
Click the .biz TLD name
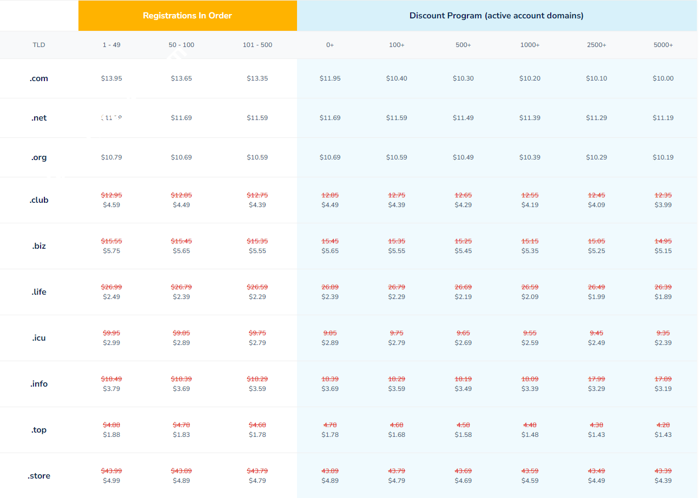click(x=39, y=246)
